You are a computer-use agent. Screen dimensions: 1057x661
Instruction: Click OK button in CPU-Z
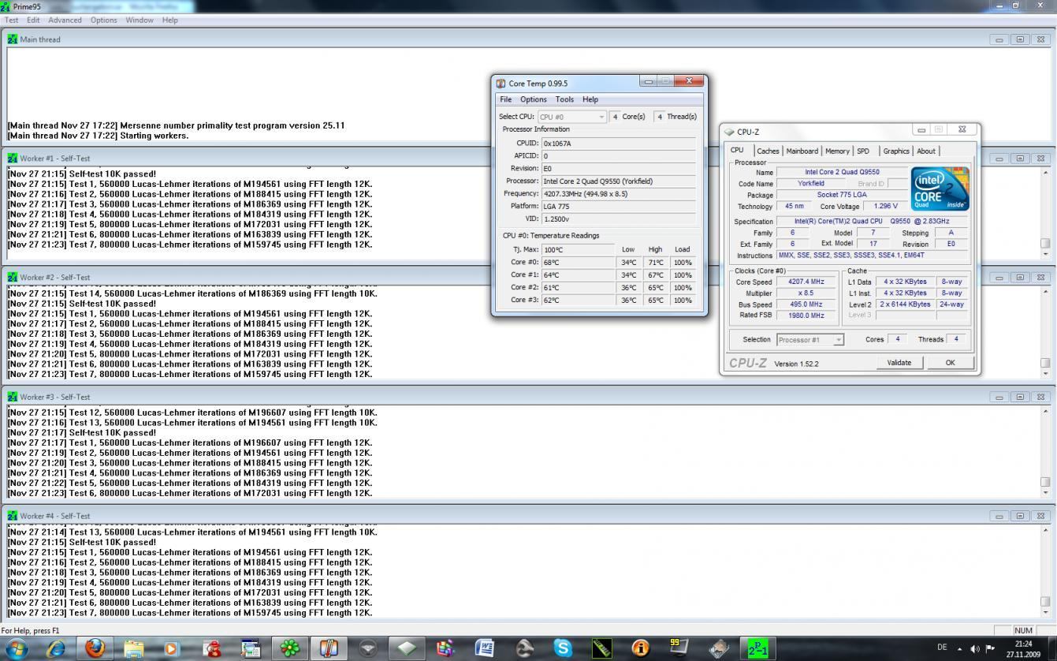950,363
